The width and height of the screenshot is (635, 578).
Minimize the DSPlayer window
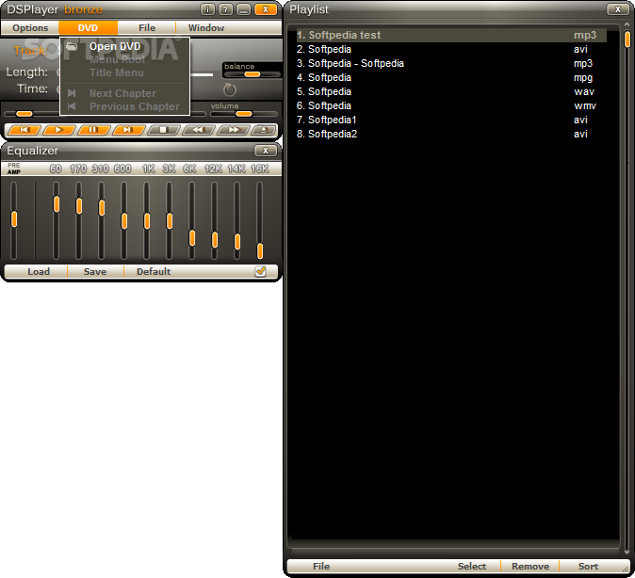(x=243, y=9)
